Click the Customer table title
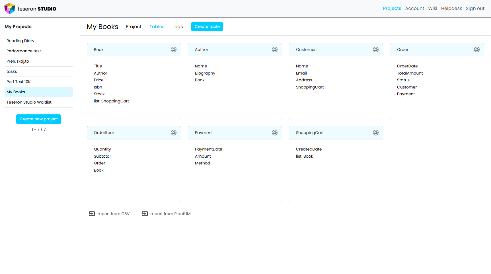 (x=306, y=50)
